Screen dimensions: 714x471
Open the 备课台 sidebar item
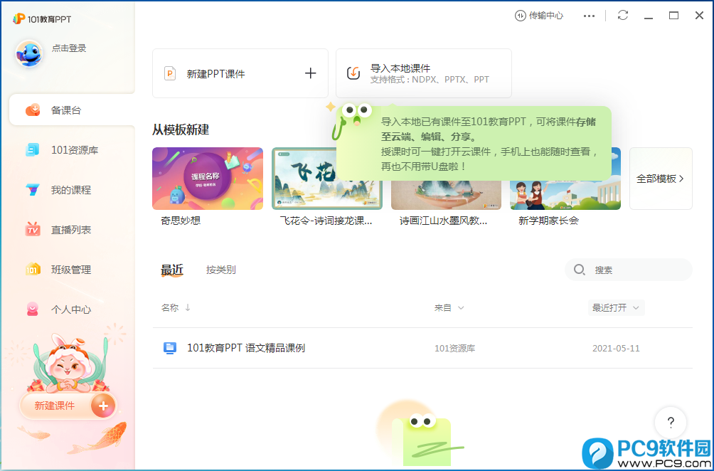tap(72, 110)
